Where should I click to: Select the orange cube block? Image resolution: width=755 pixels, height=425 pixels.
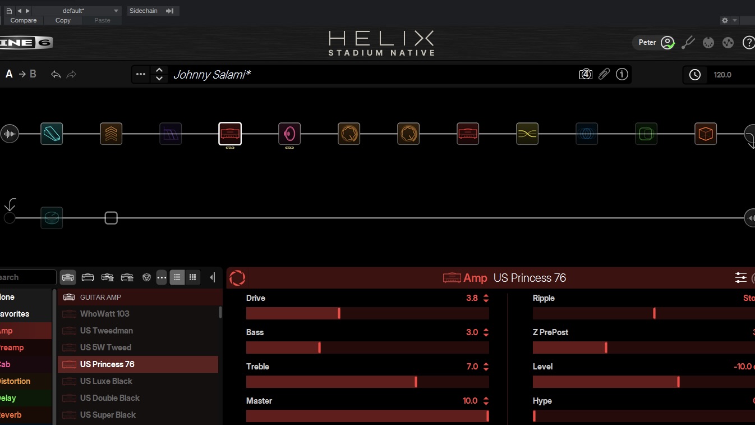[706, 134]
